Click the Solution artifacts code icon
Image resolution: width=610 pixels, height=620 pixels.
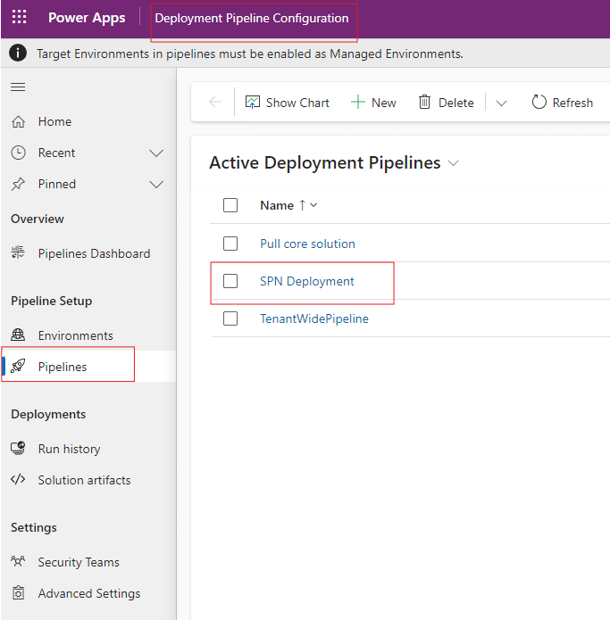click(x=18, y=480)
